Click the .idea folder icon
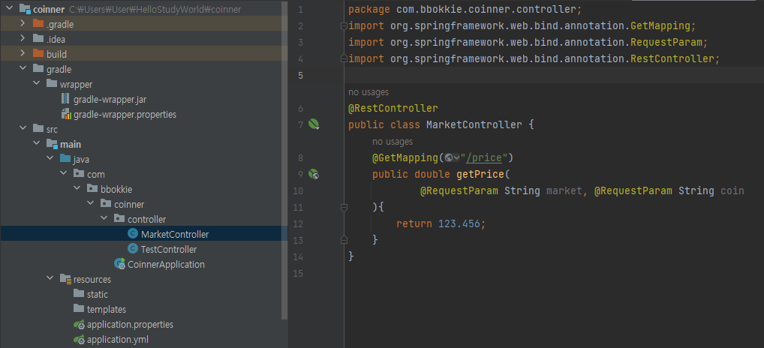 38,39
